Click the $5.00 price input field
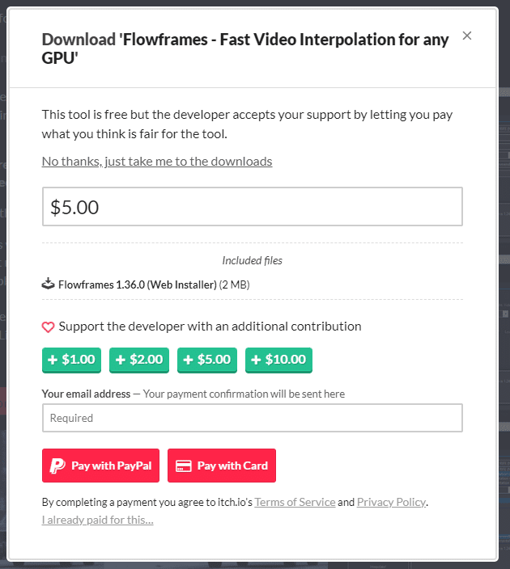The height and width of the screenshot is (569, 510). pos(252,207)
